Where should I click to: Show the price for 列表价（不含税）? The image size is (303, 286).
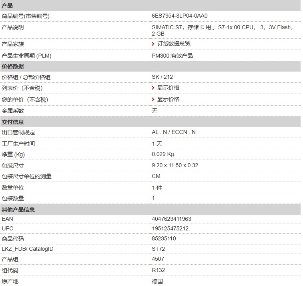coord(168,88)
